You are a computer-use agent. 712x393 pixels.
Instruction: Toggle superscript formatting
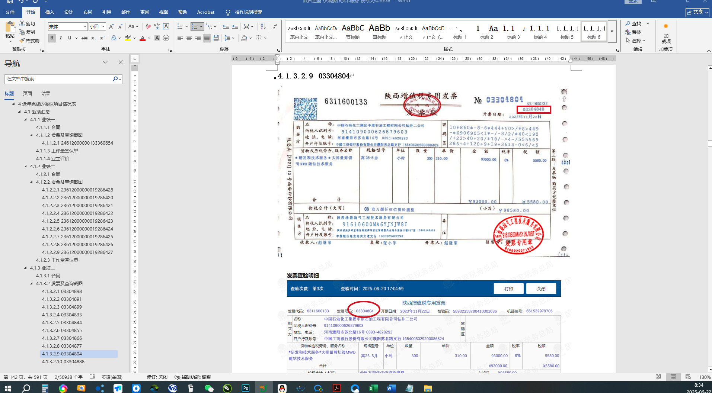pos(102,38)
